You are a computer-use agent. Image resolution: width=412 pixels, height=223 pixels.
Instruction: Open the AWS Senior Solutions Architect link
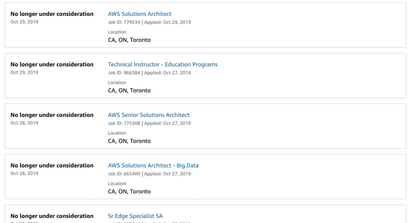pyautogui.click(x=149, y=115)
